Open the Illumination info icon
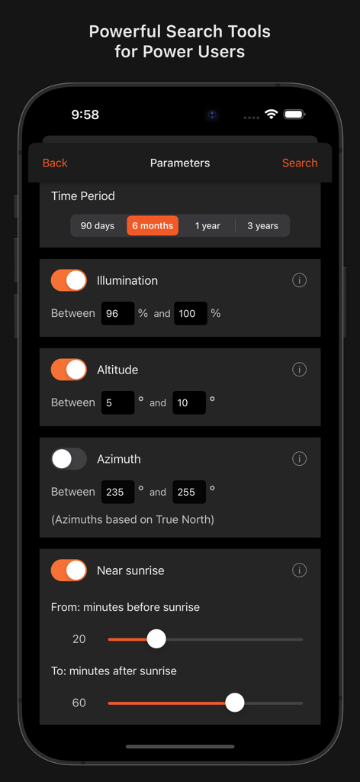 tap(299, 280)
